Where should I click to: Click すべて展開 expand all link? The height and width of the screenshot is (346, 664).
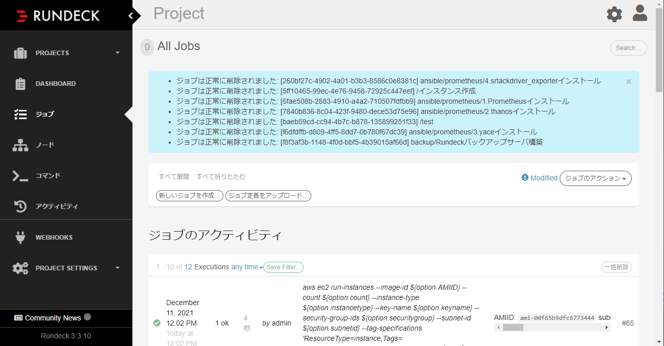tap(174, 177)
